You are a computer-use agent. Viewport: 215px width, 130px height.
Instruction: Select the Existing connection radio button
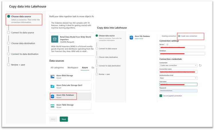[161, 36]
